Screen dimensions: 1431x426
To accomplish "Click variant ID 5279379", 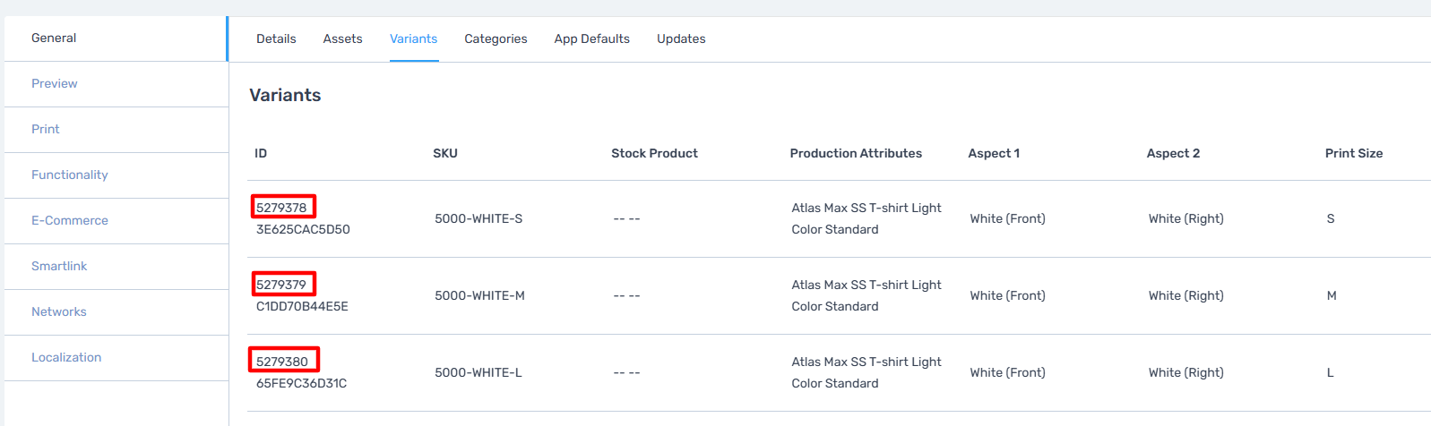I will click(281, 285).
